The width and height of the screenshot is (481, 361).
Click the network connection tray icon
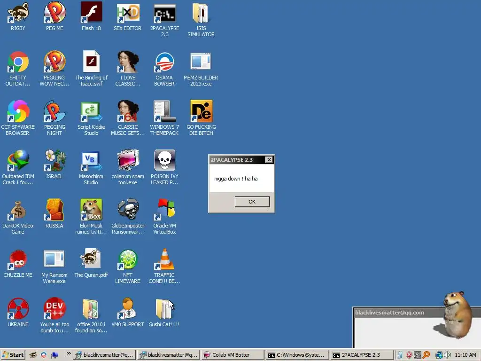tap(439, 355)
